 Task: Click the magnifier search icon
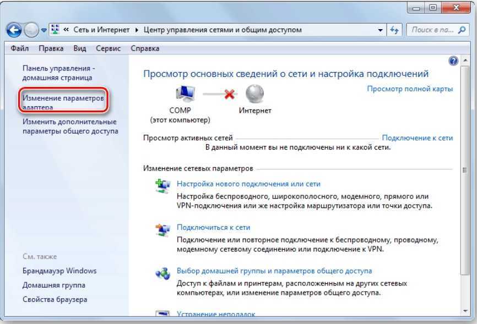(462, 30)
